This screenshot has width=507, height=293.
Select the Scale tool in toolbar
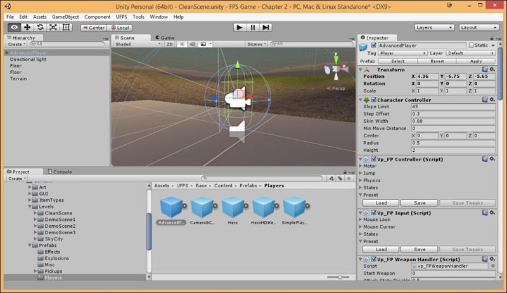click(53, 27)
